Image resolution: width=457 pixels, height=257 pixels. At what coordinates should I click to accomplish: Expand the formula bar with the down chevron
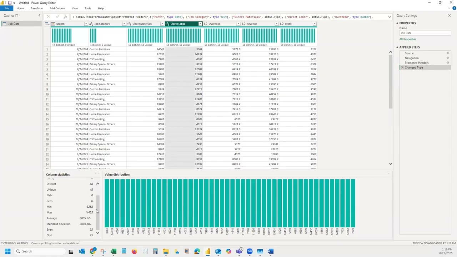tap(390, 17)
